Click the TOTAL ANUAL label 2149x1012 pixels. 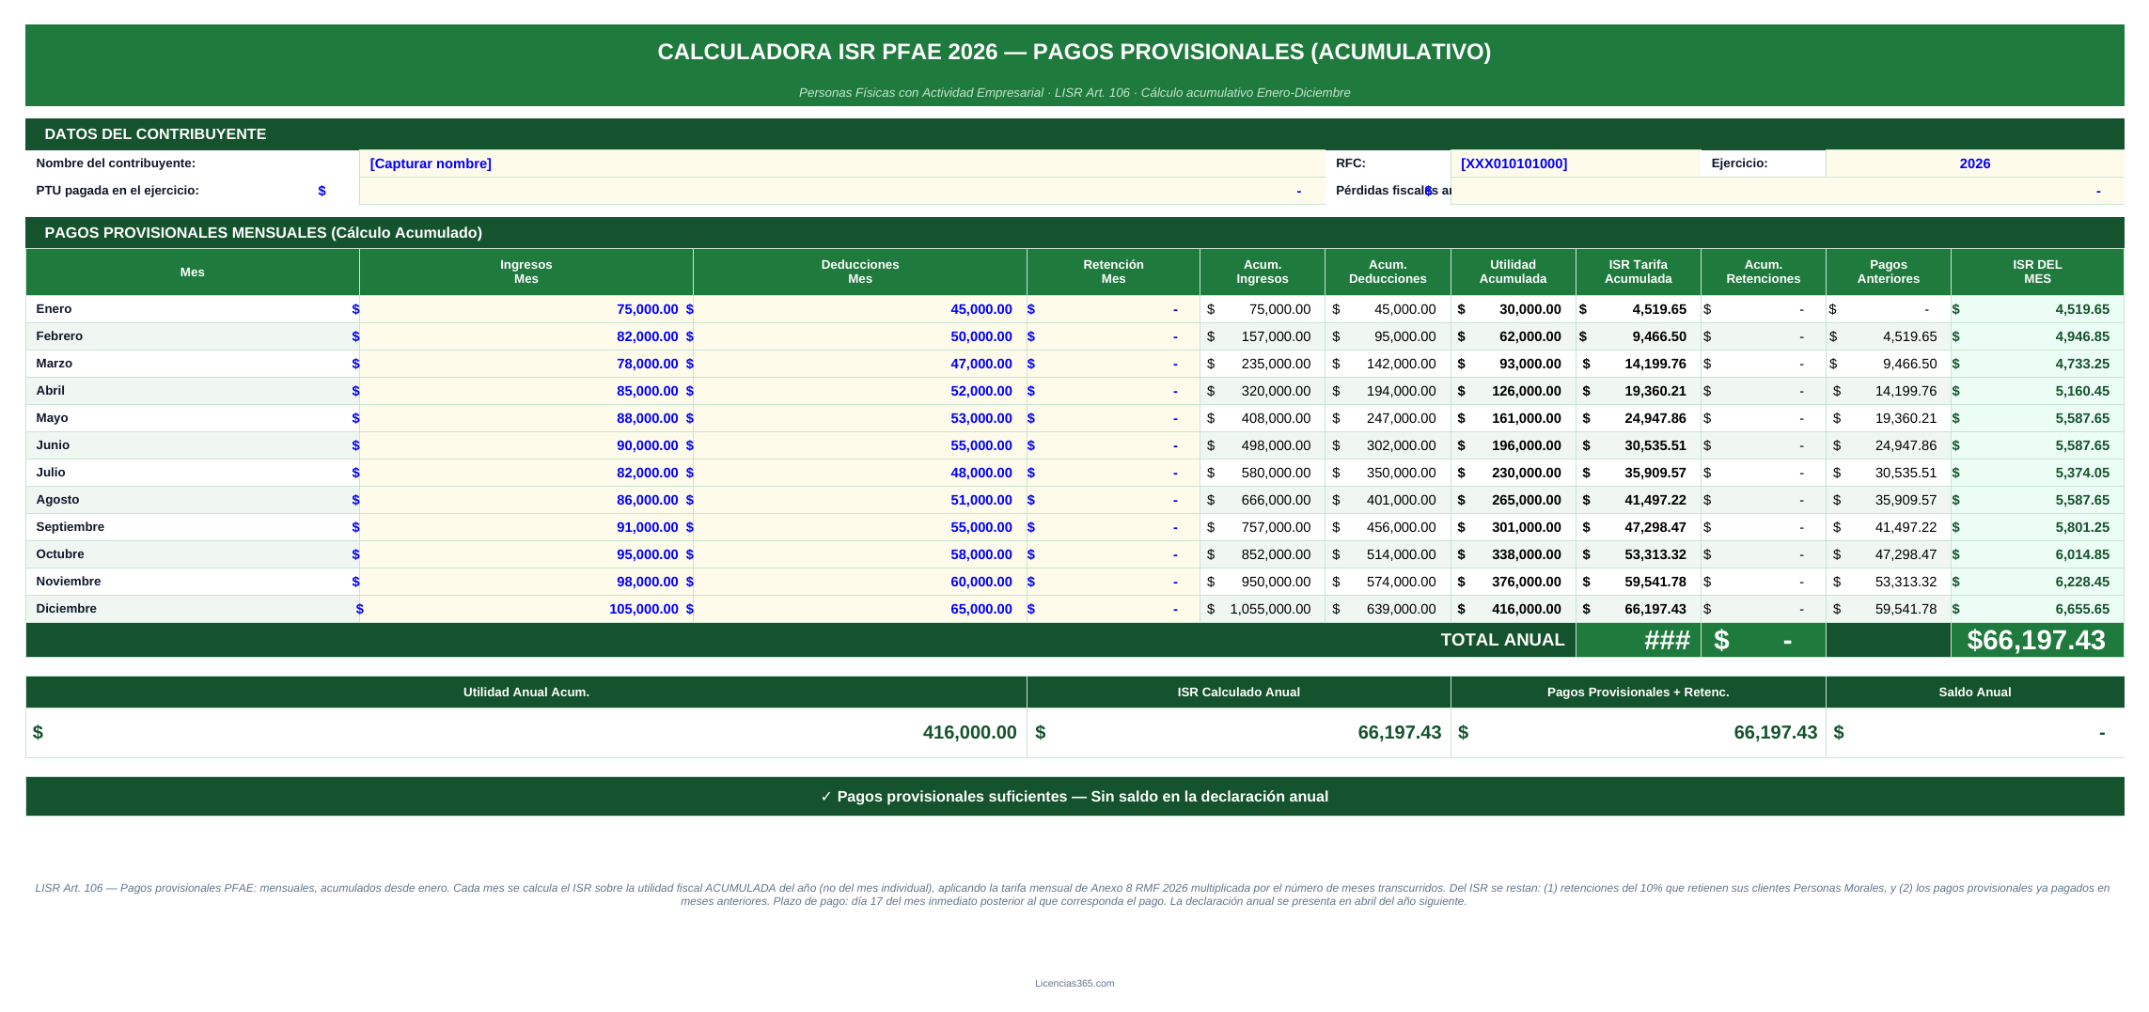point(1502,640)
